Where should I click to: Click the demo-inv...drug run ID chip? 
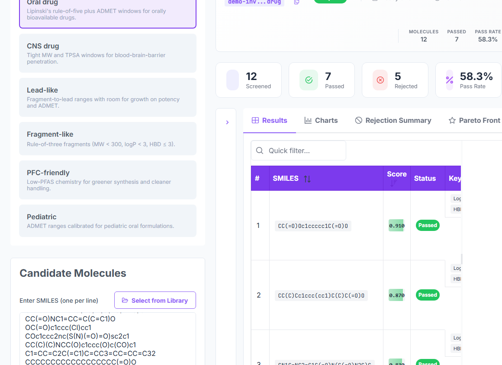pyautogui.click(x=254, y=2)
